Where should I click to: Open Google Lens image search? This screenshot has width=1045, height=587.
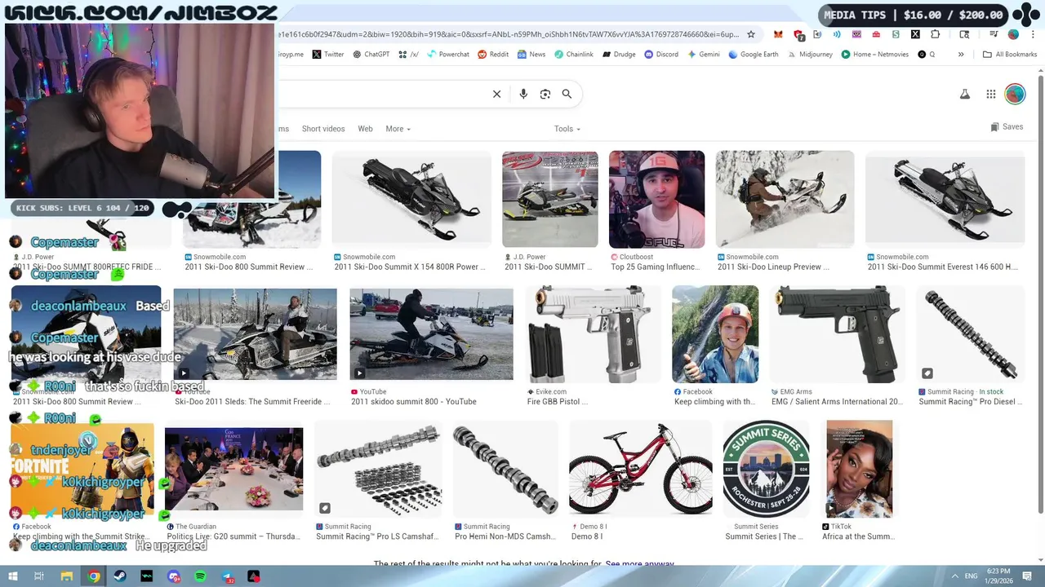point(545,94)
